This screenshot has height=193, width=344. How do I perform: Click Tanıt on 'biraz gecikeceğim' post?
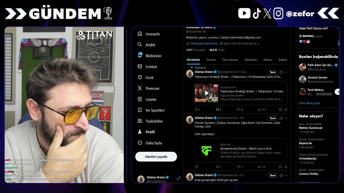273,175
